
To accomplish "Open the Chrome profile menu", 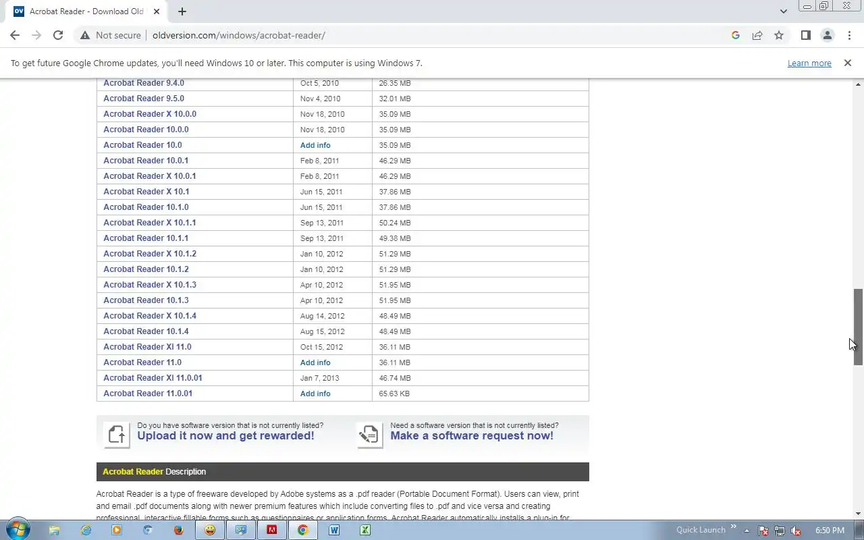I will point(827,35).
